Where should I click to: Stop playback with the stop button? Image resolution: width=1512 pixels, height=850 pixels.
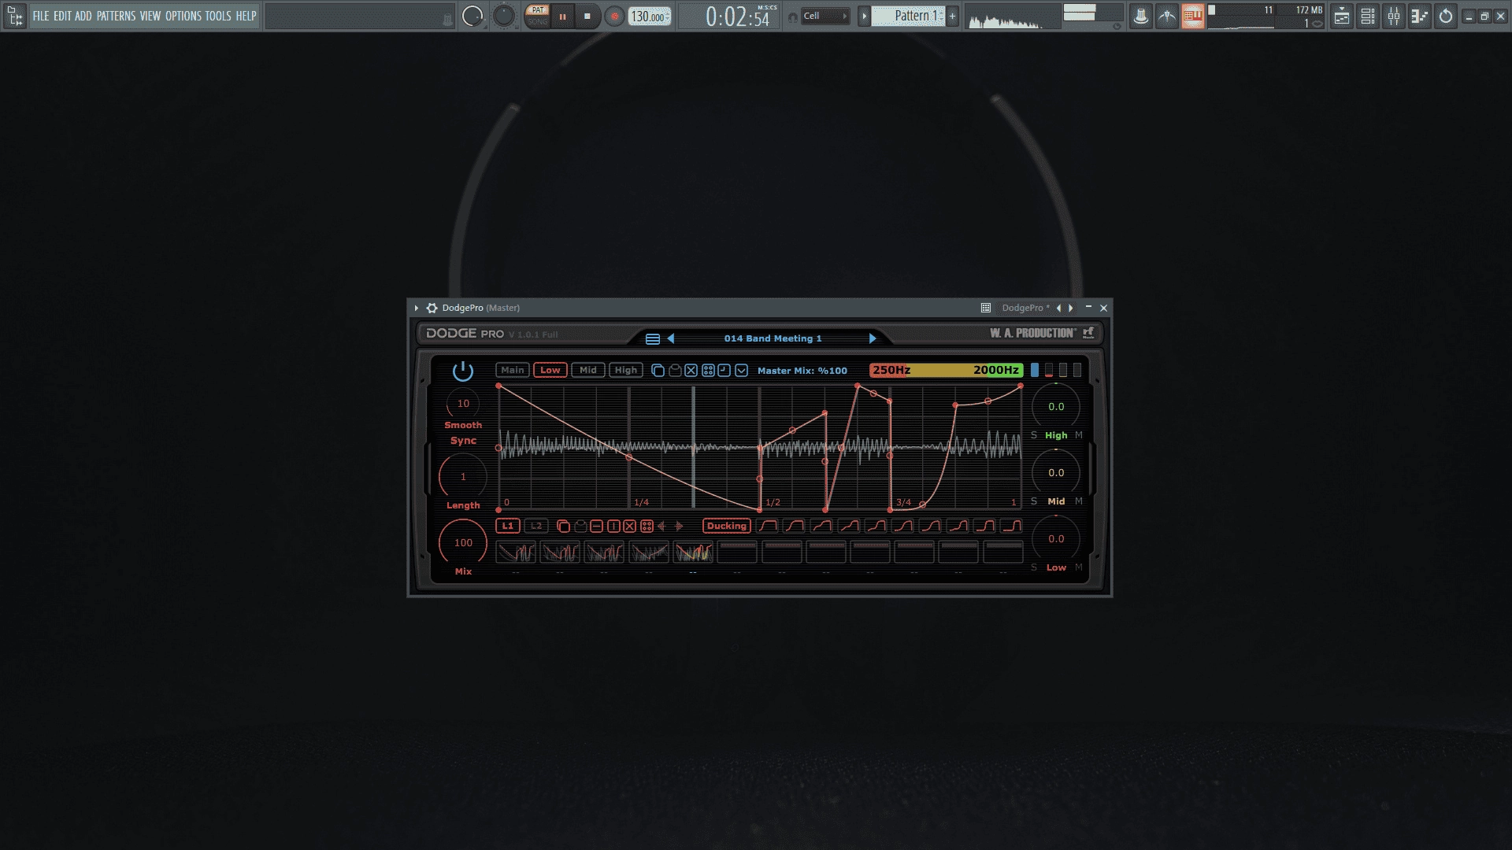587,16
